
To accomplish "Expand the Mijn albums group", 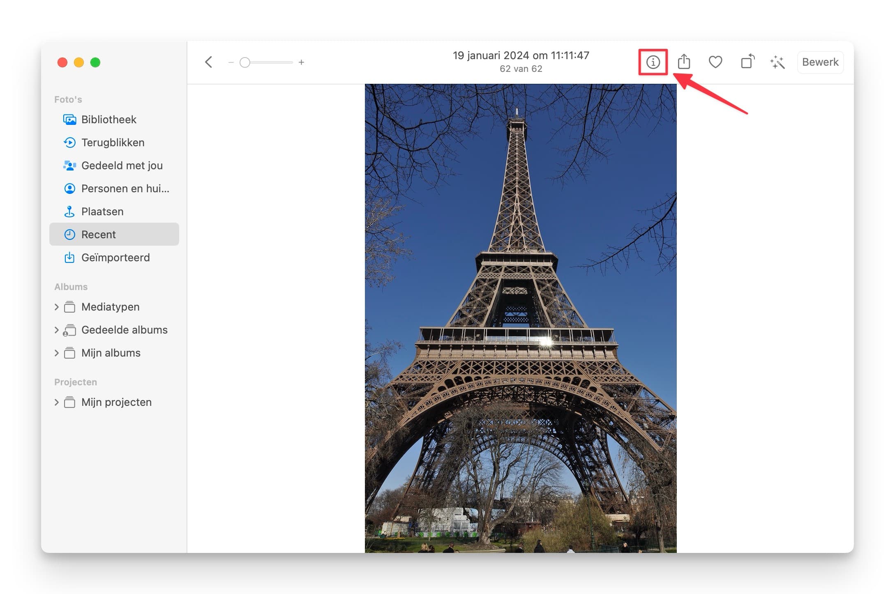I will (x=57, y=353).
